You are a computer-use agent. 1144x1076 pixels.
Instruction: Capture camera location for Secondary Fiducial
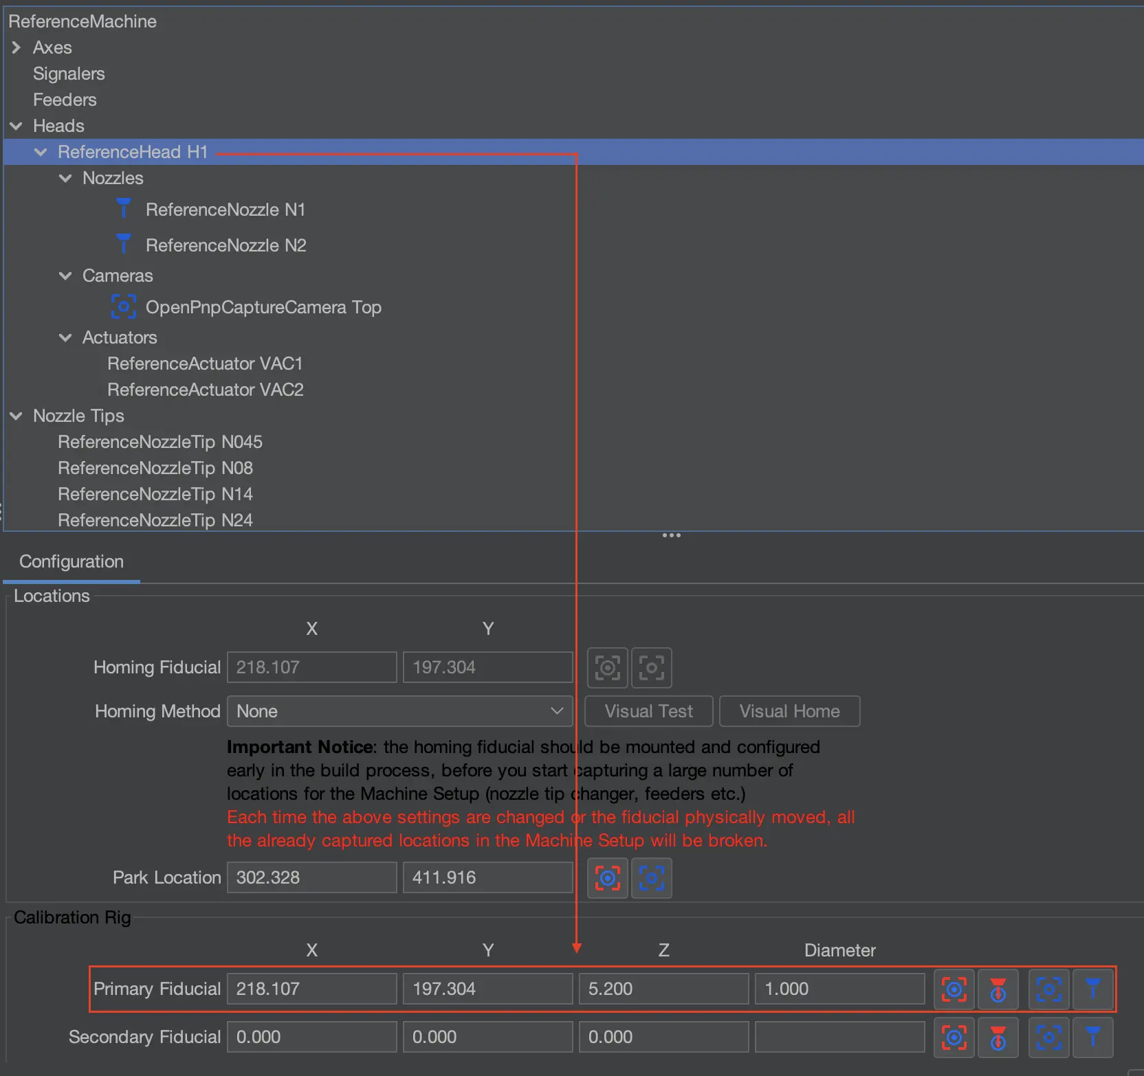pyautogui.click(x=954, y=1038)
